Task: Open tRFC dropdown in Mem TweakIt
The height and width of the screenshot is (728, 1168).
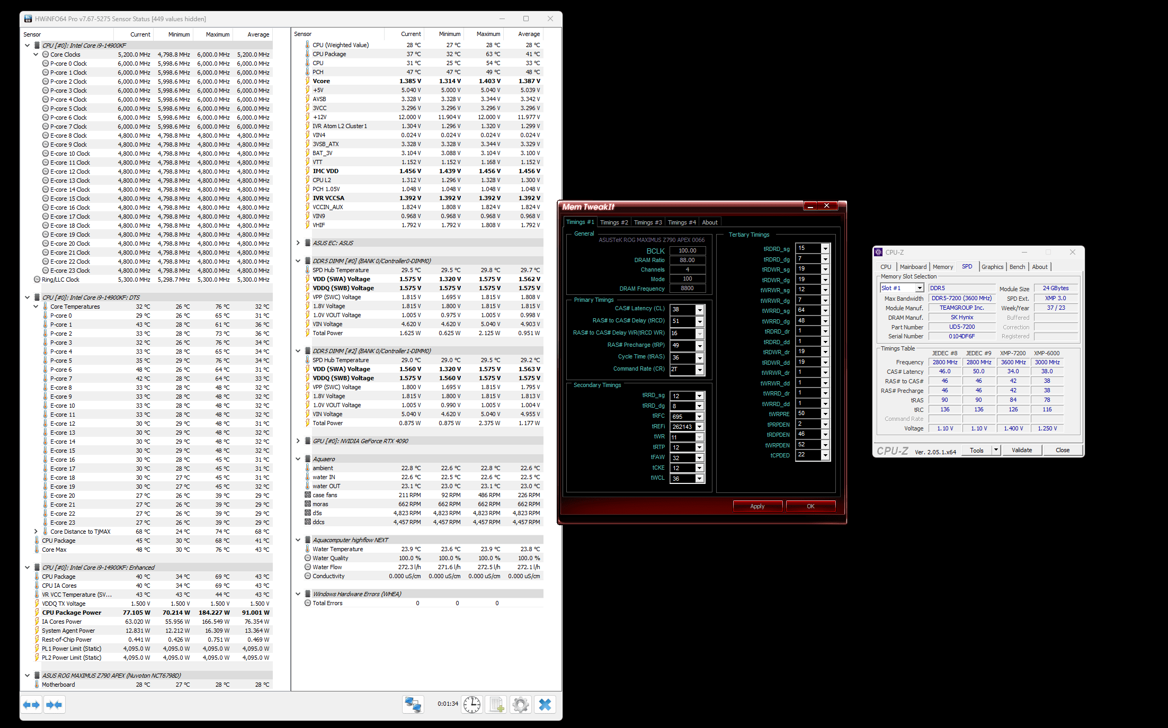Action: pos(700,417)
